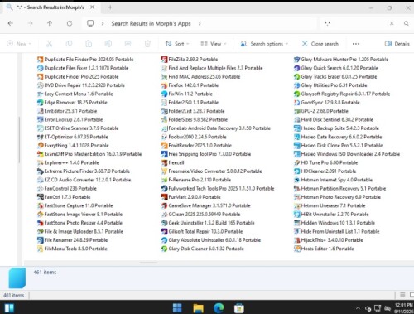414x314 pixels.
Task: Open Microsoft Edge from the taskbar
Action: pyautogui.click(x=219, y=308)
